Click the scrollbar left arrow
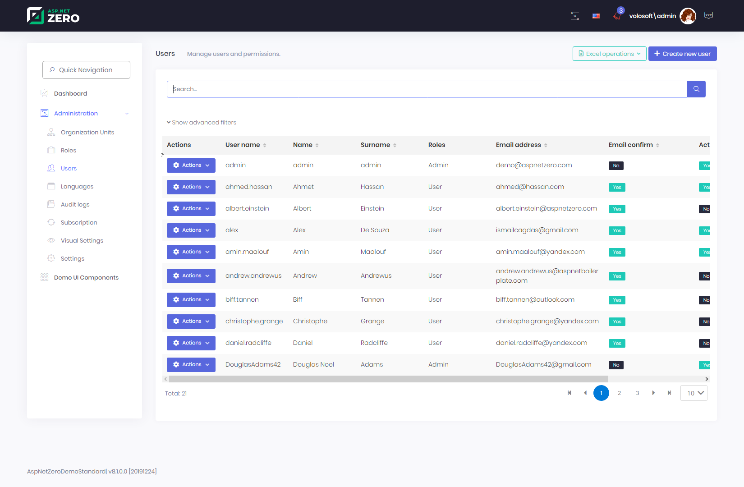The width and height of the screenshot is (744, 487). [x=165, y=379]
